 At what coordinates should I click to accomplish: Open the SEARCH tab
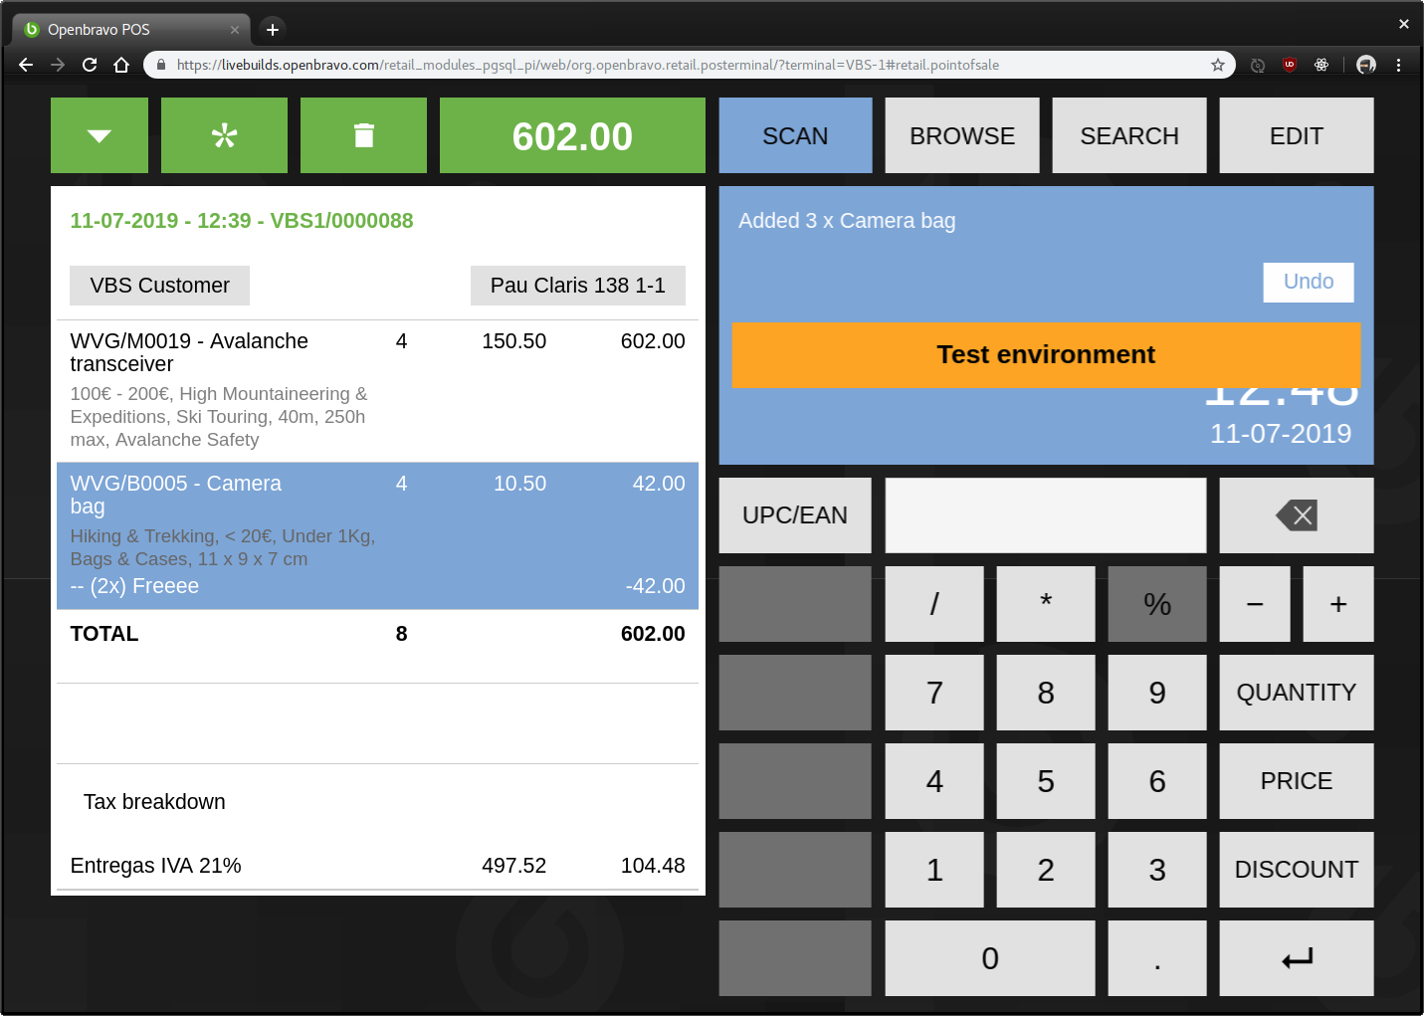(1129, 135)
